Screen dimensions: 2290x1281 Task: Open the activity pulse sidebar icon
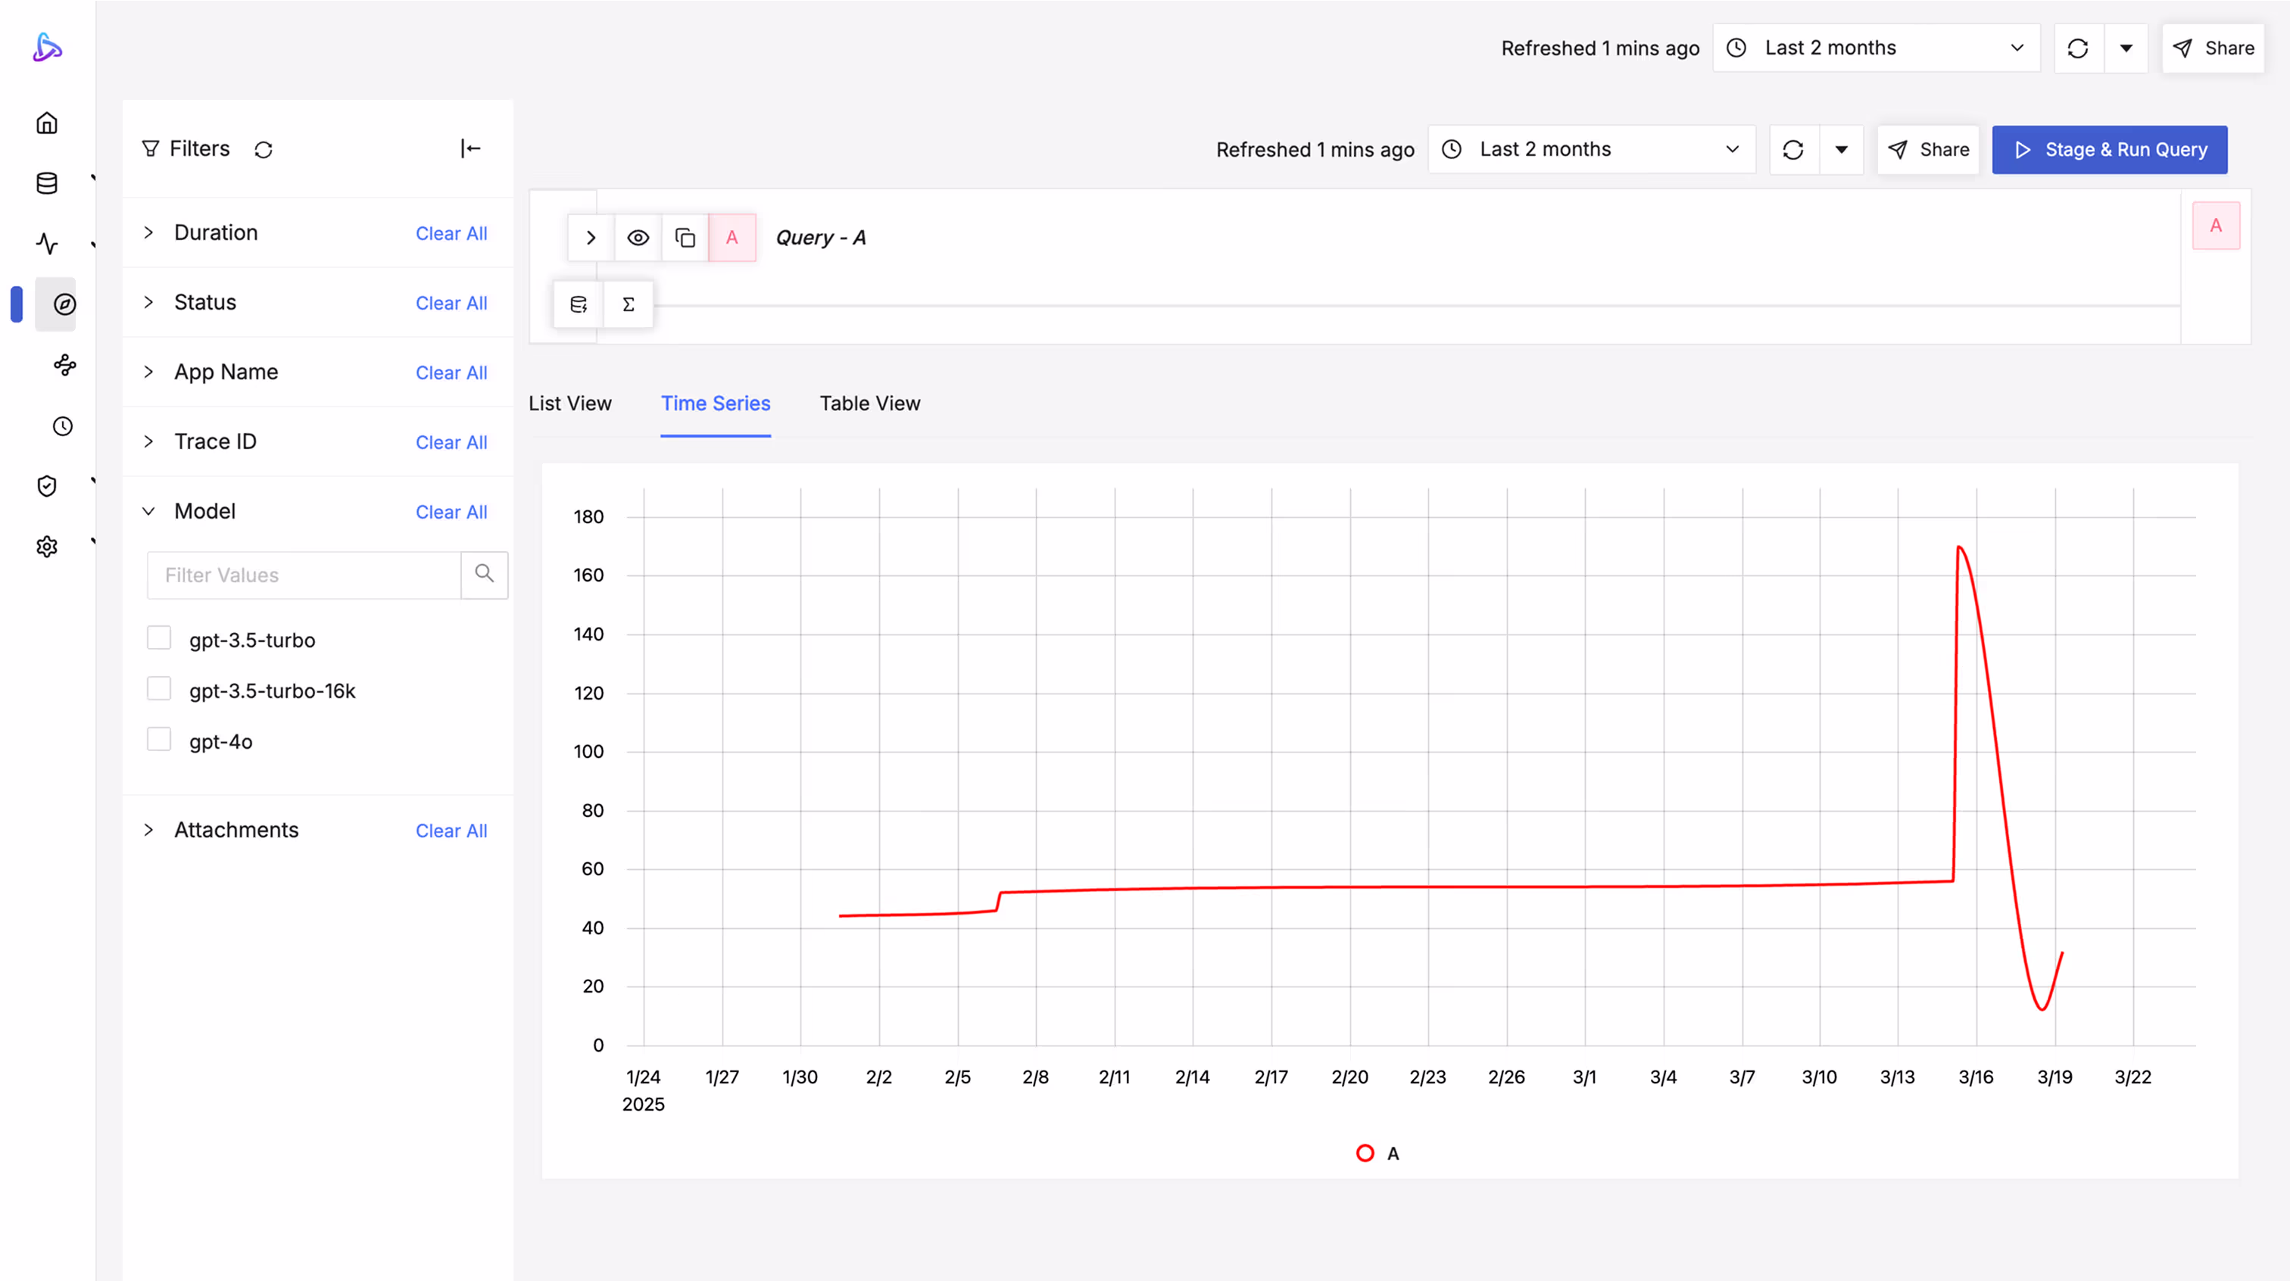(x=47, y=244)
